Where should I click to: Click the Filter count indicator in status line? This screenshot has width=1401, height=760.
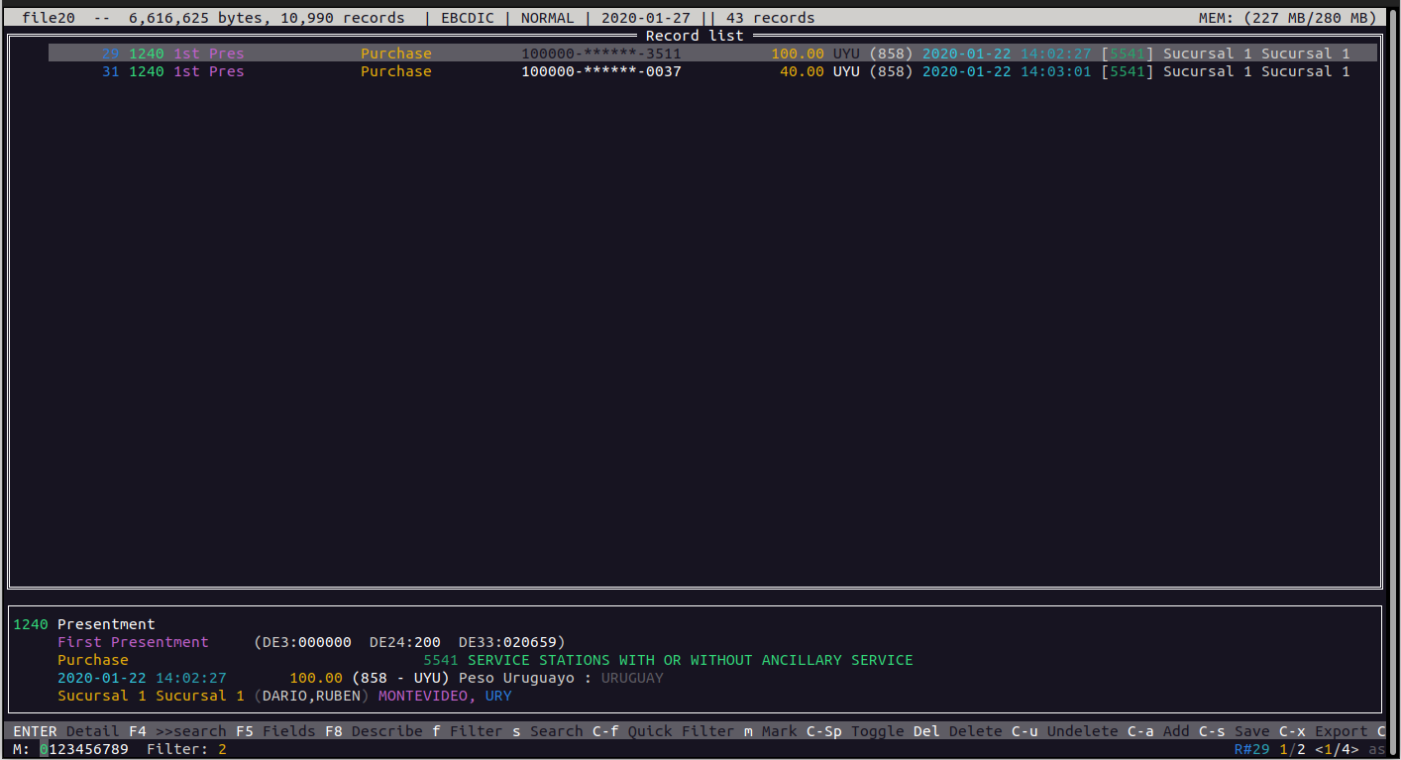[x=186, y=749]
